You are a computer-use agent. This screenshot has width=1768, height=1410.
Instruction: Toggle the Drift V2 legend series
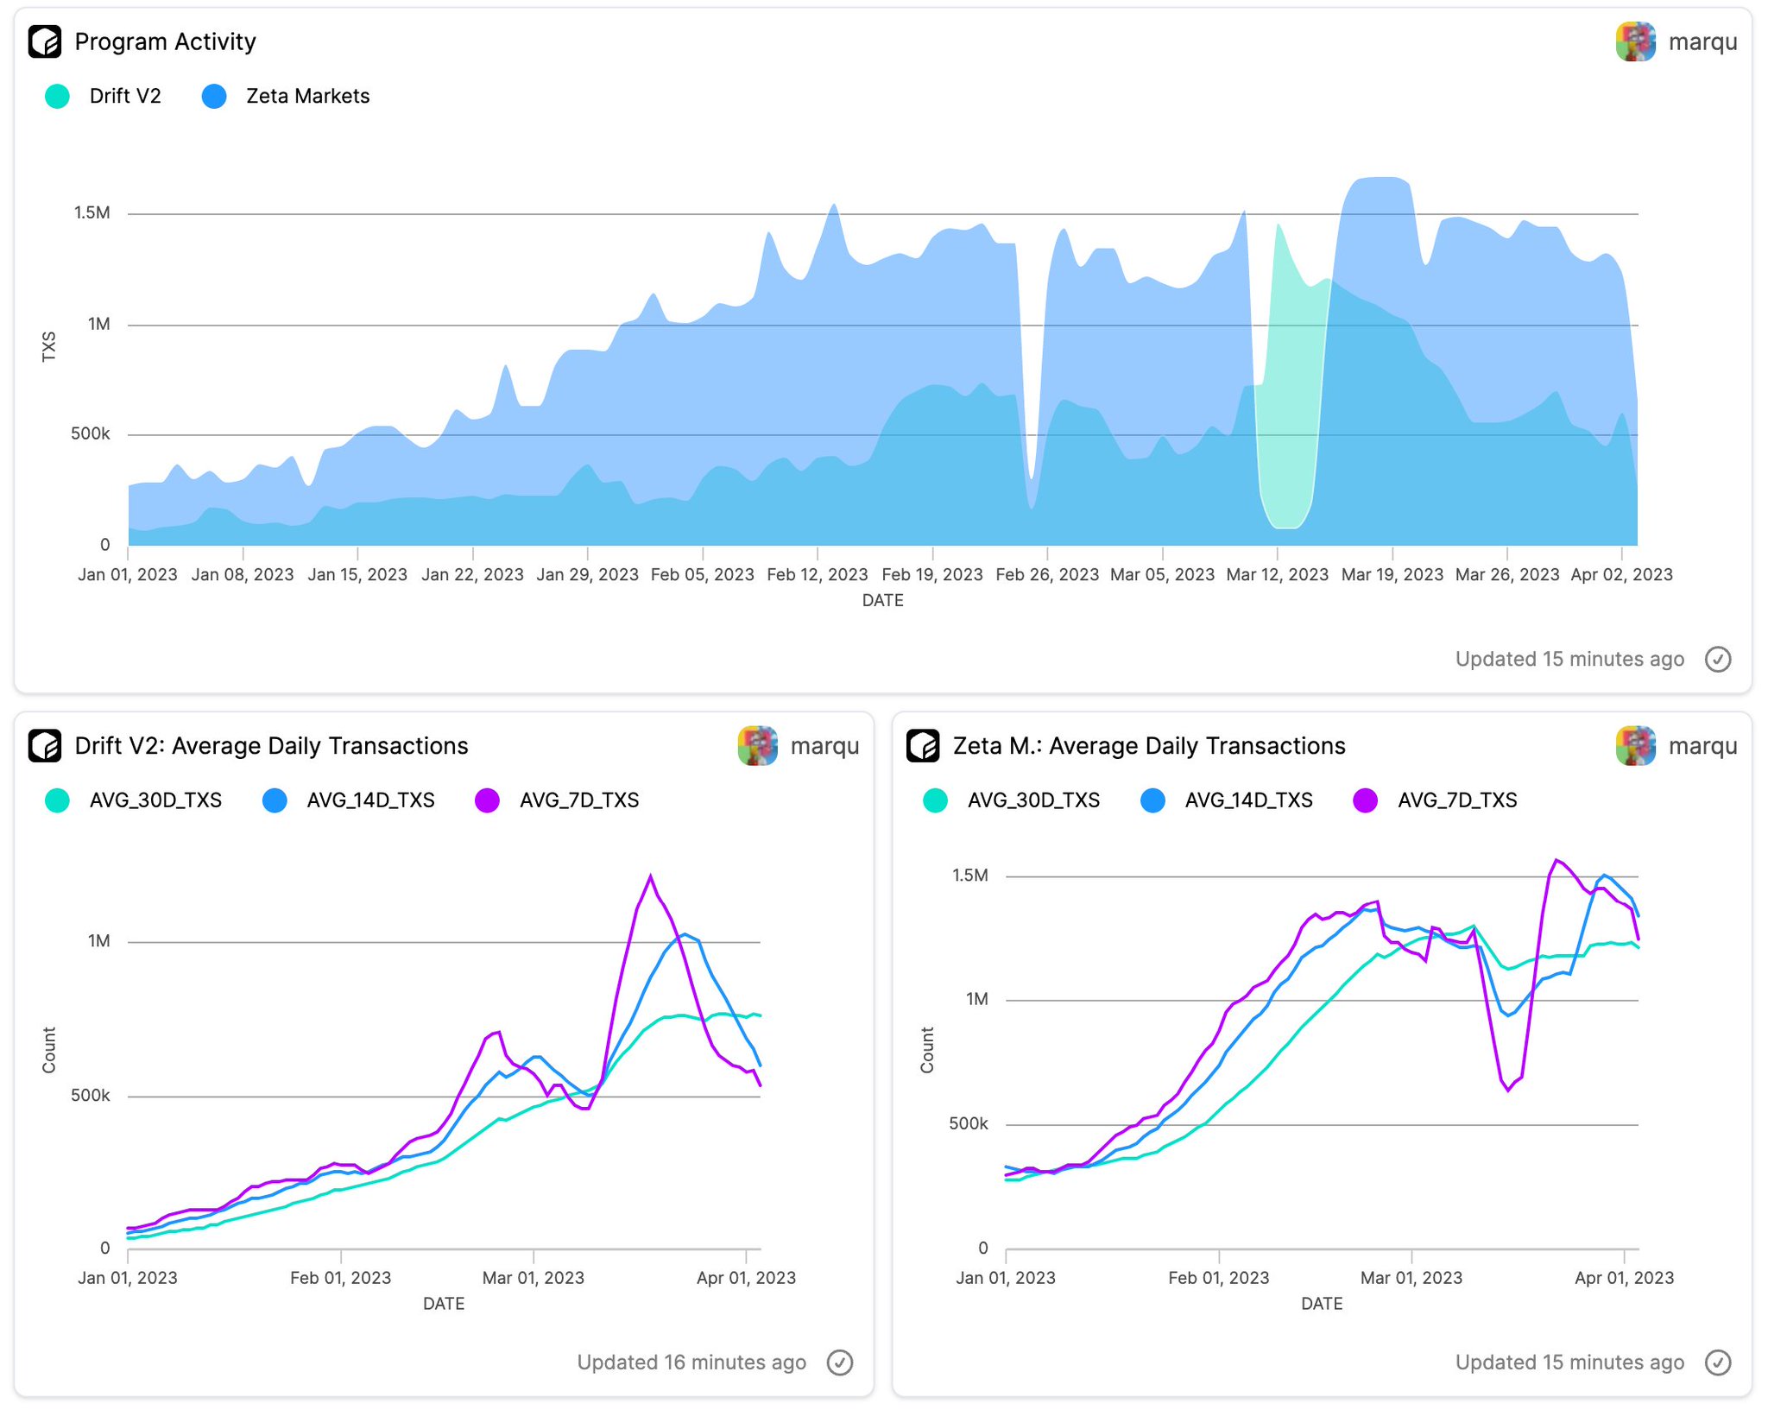click(104, 96)
